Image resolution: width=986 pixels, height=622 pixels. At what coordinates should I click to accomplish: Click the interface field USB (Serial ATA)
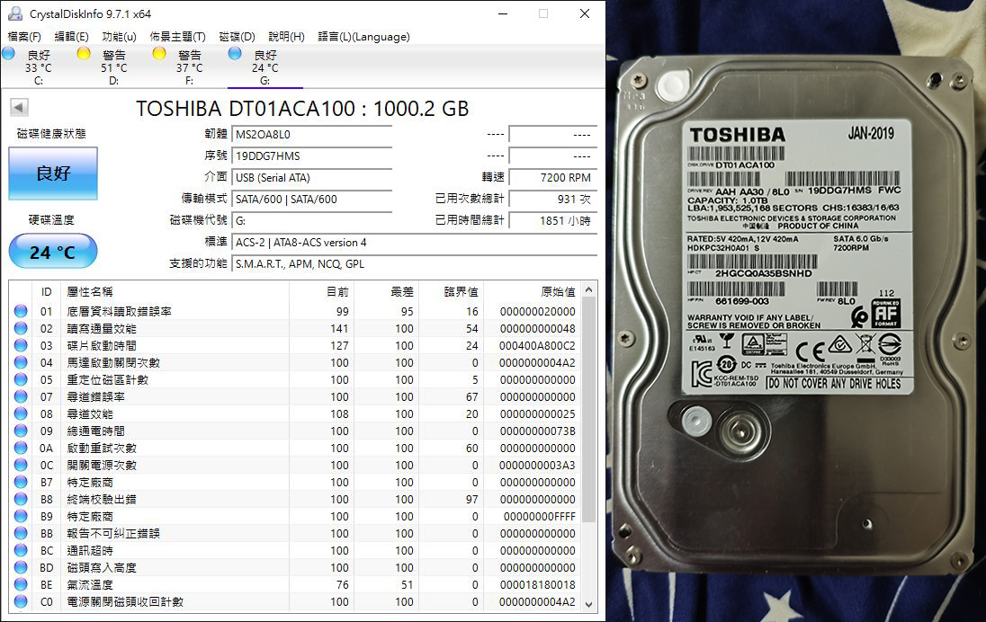pos(312,178)
